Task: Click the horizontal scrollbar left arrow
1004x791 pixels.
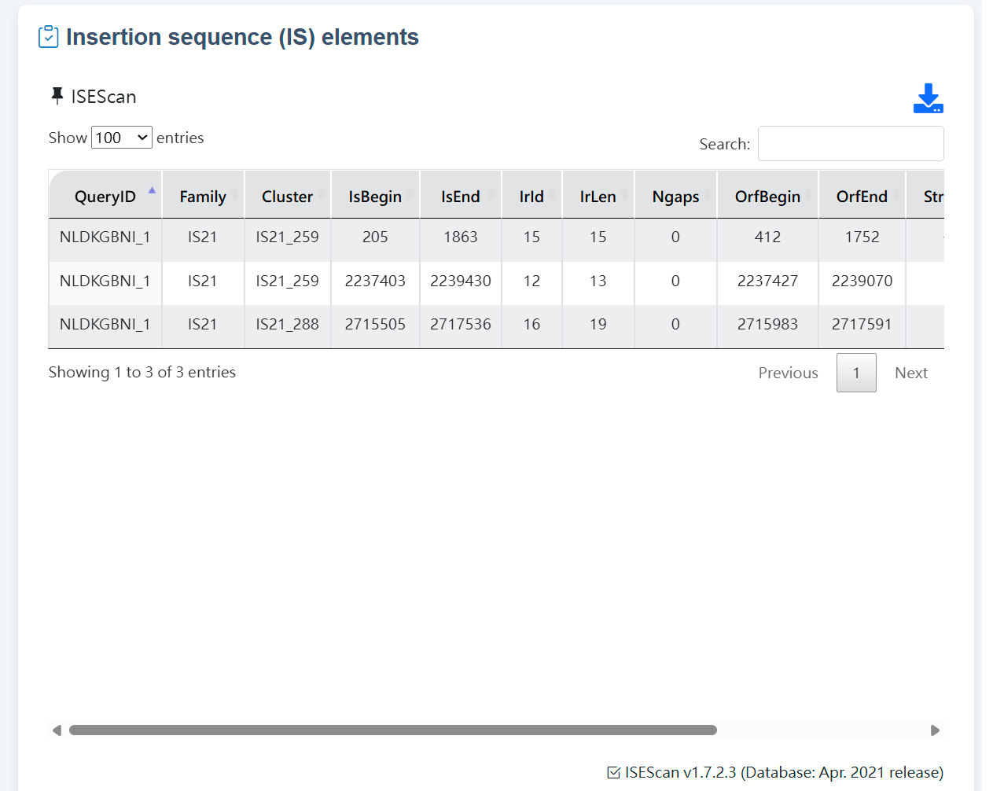Action: pyautogui.click(x=57, y=730)
